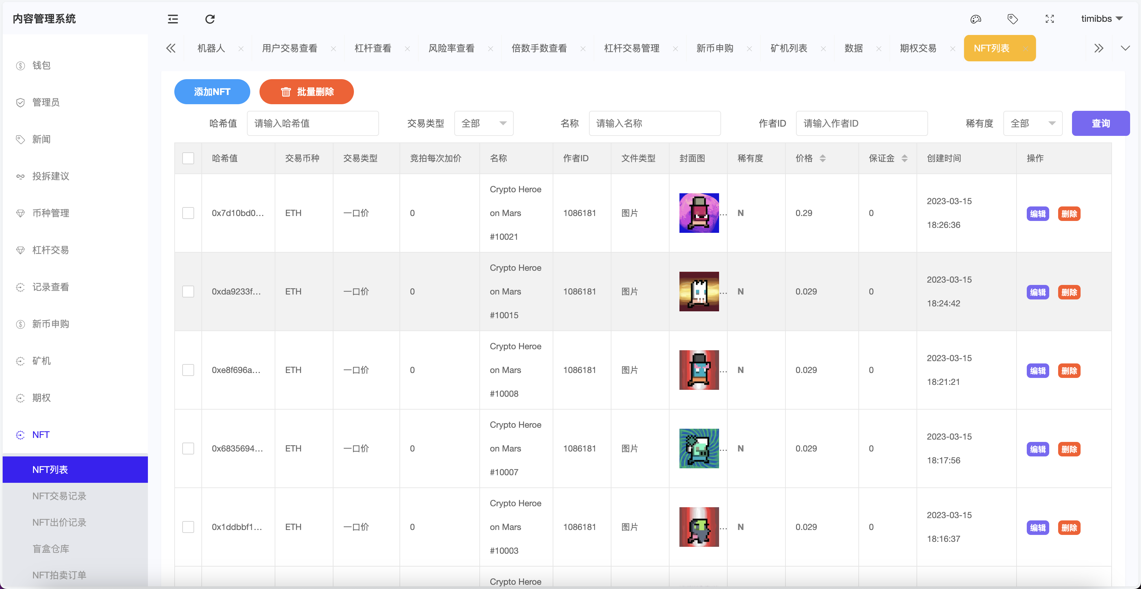The width and height of the screenshot is (1141, 589).
Task: Click the NFT cover thumbnail of #10021
Action: coord(699,213)
